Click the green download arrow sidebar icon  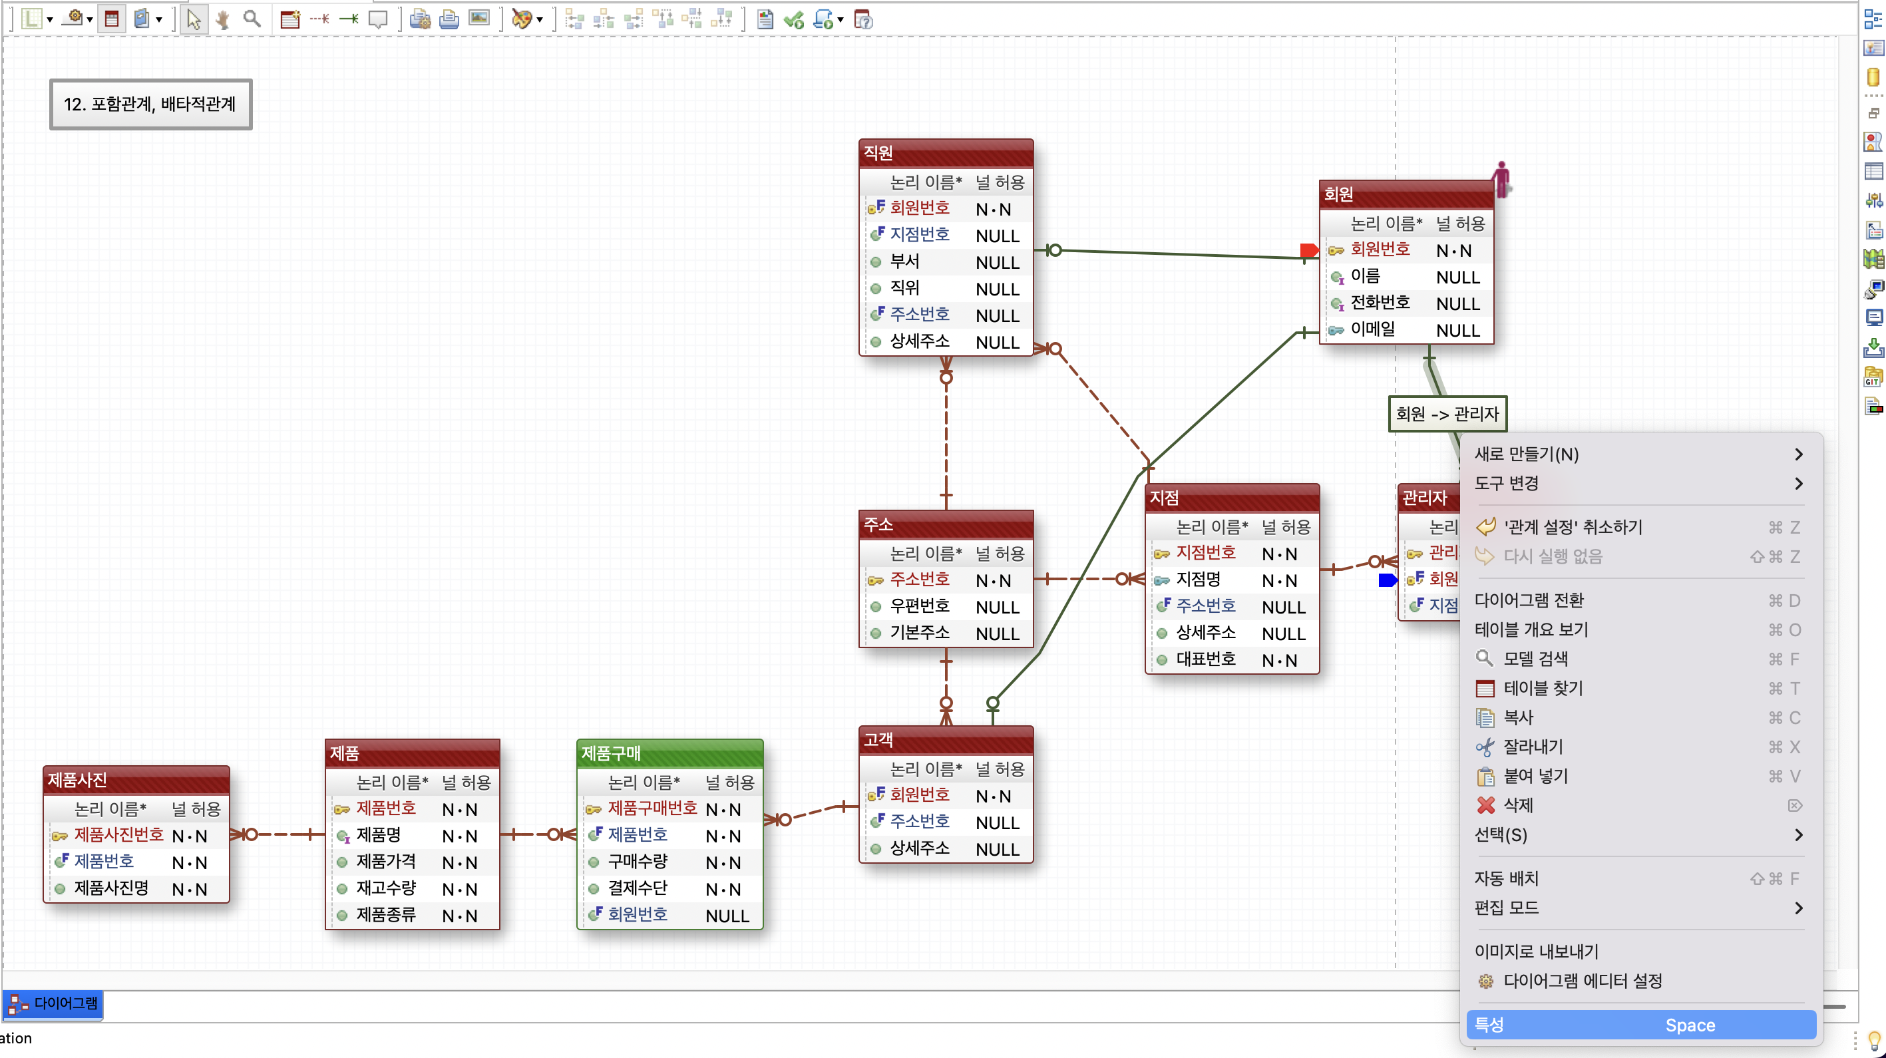(x=1873, y=347)
